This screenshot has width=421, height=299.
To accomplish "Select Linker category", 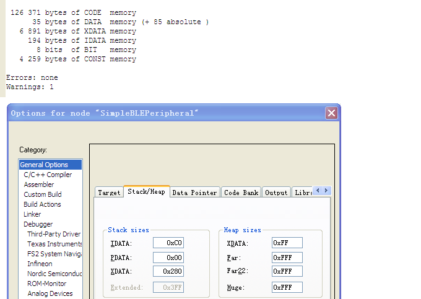I will [x=32, y=214].
